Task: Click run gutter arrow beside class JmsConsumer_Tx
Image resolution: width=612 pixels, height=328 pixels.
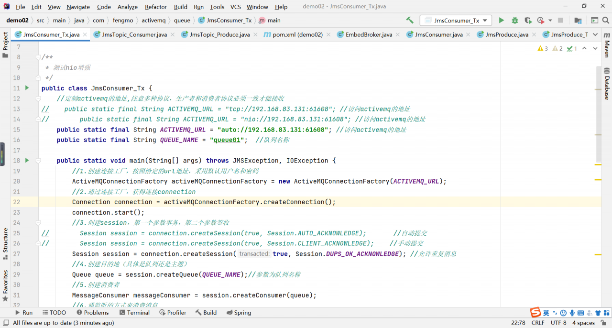Action: click(x=27, y=88)
